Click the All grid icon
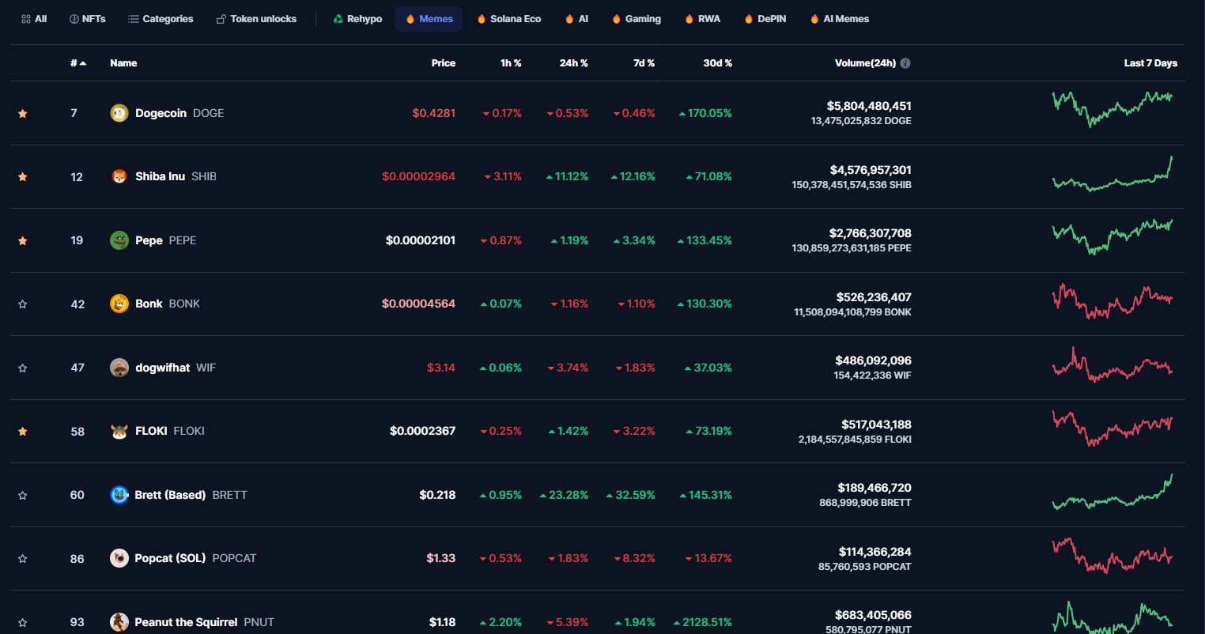Screen dimensions: 1205x634 [x=26, y=19]
